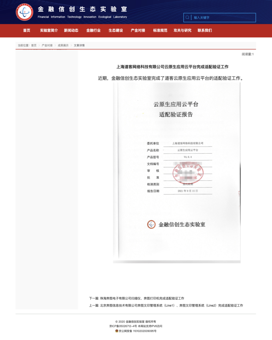Screen dimensions: 272x340
Task: Click 首页 in the breadcrumb
Action: point(34,45)
